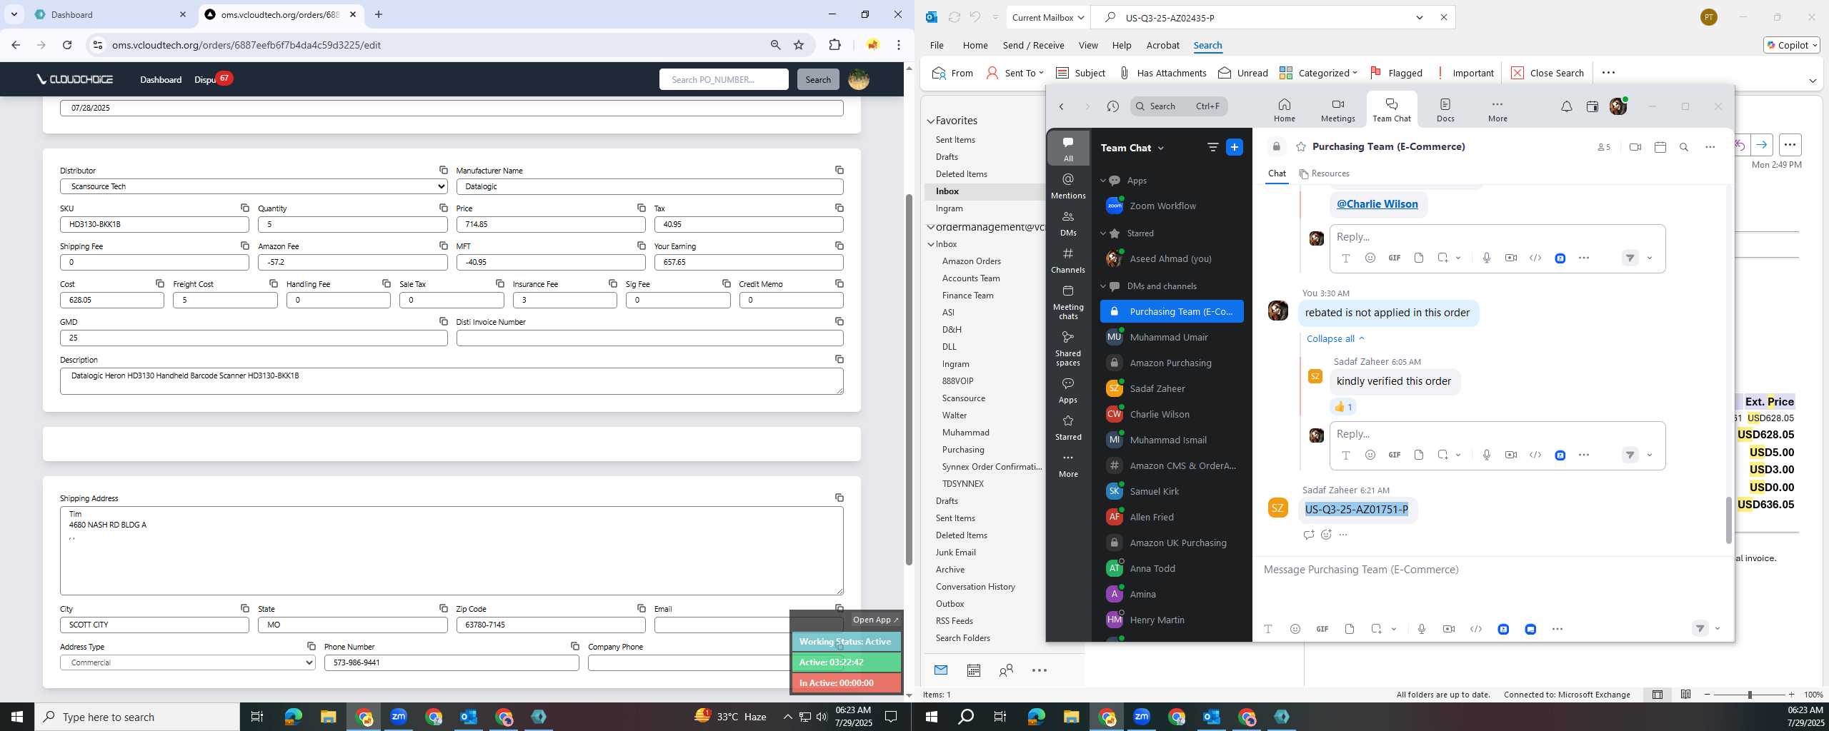Viewport: 1829px width, 731px height.
Task: Switch to Dashboard browser tab
Action: [111, 14]
